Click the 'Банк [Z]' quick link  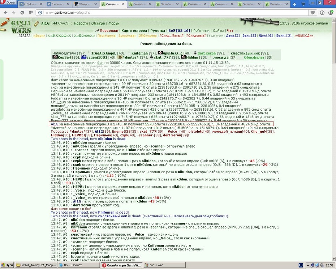pyautogui.click(x=249, y=35)
